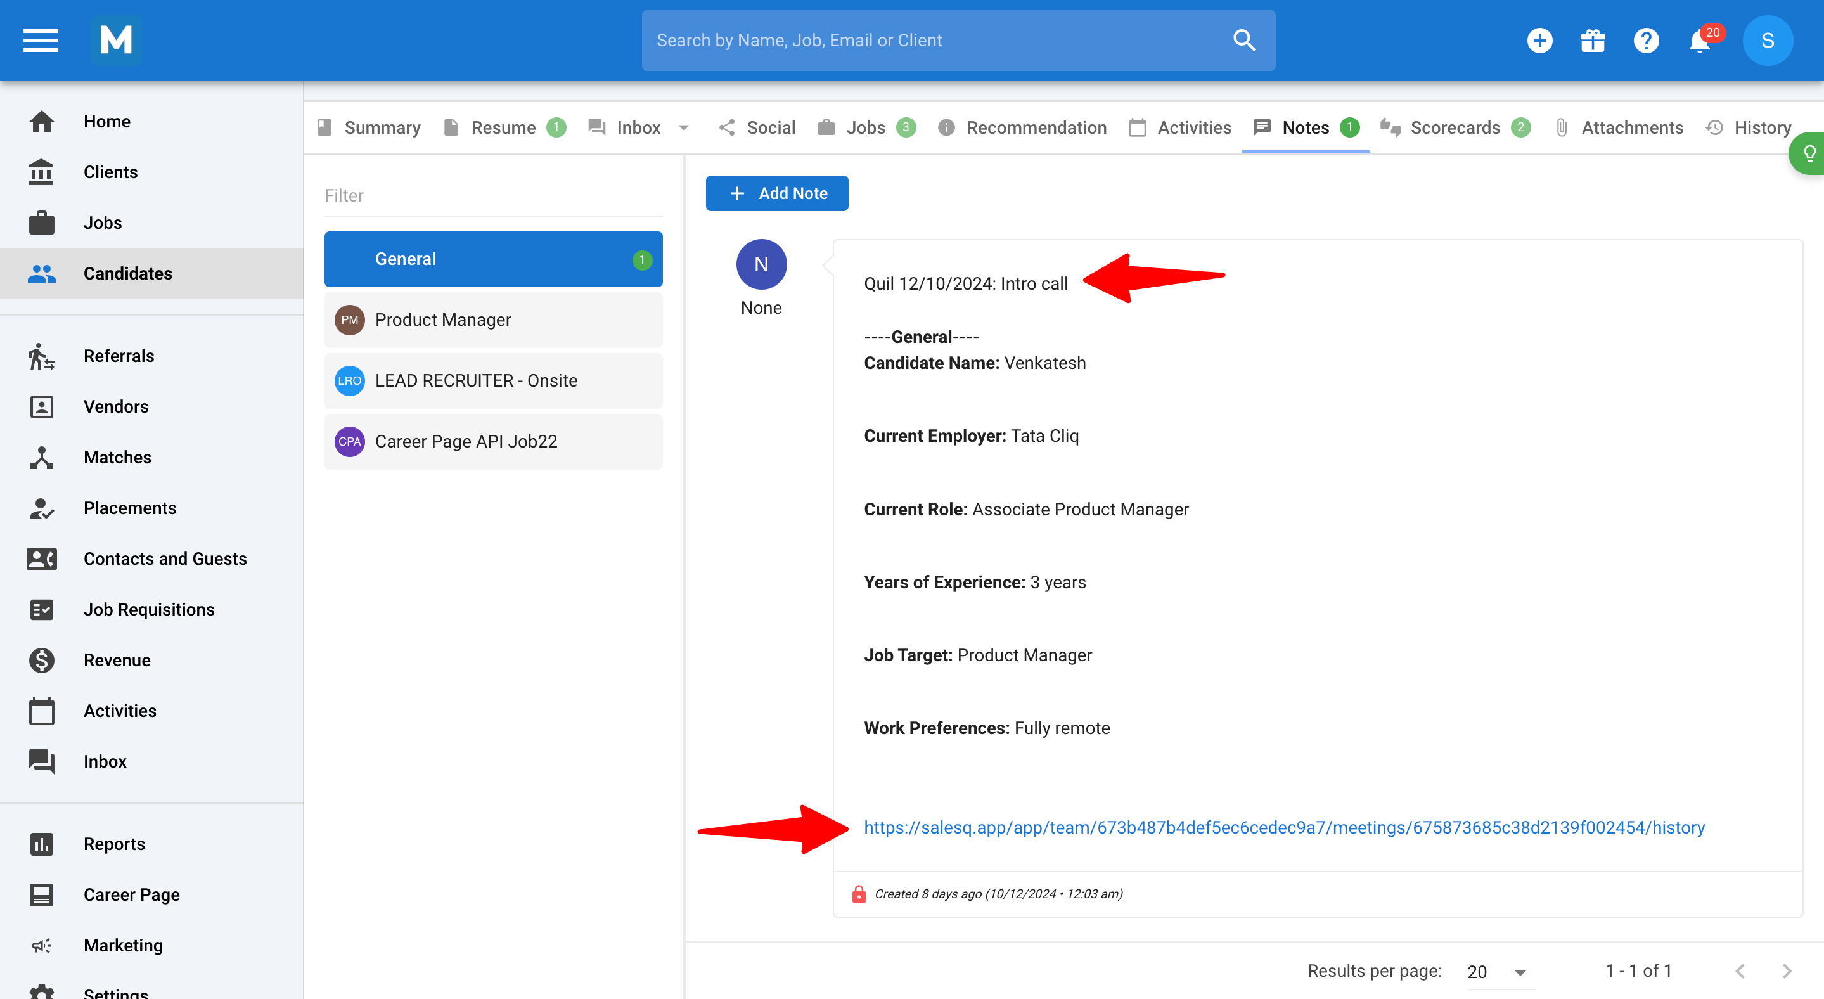Image resolution: width=1824 pixels, height=999 pixels.
Task: Click the Contacts and Guests icon
Action: tap(42, 558)
